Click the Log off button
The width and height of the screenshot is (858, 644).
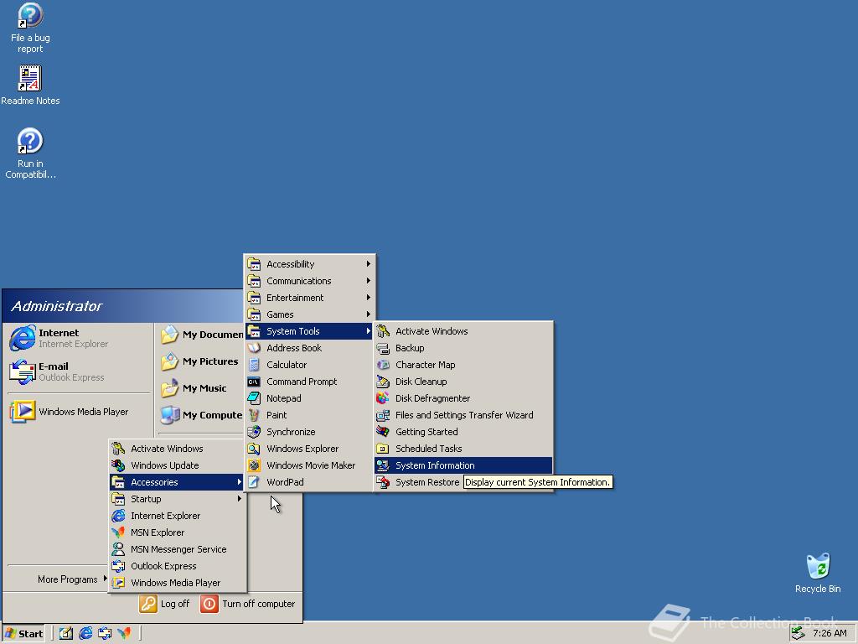pyautogui.click(x=164, y=604)
